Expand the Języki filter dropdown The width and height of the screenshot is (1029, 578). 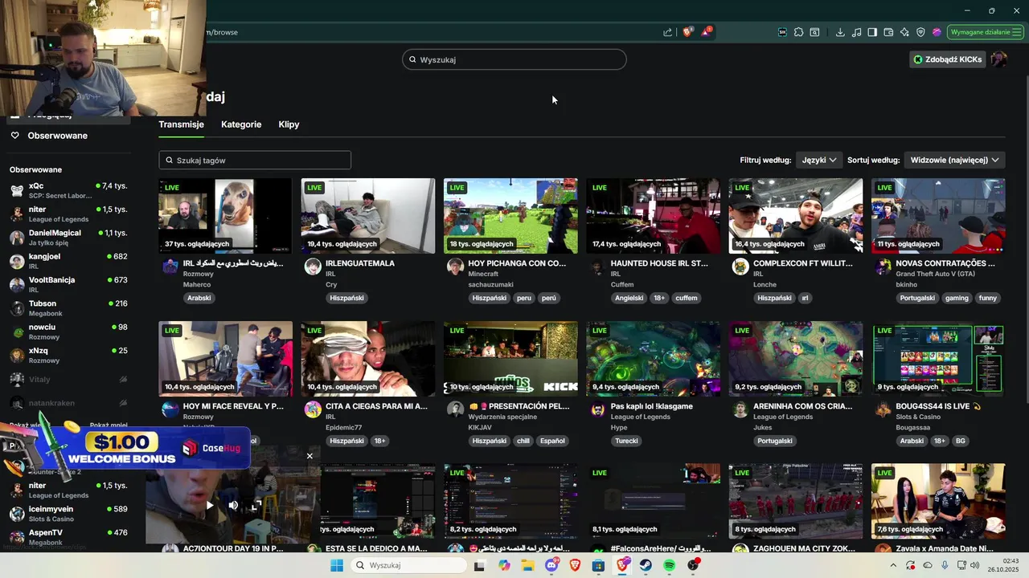[819, 160]
